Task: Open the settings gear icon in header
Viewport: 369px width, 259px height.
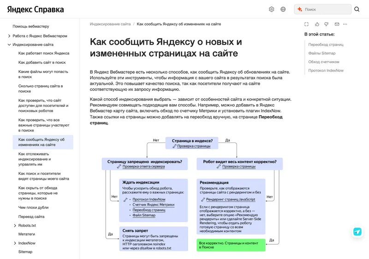Action: click(271, 9)
